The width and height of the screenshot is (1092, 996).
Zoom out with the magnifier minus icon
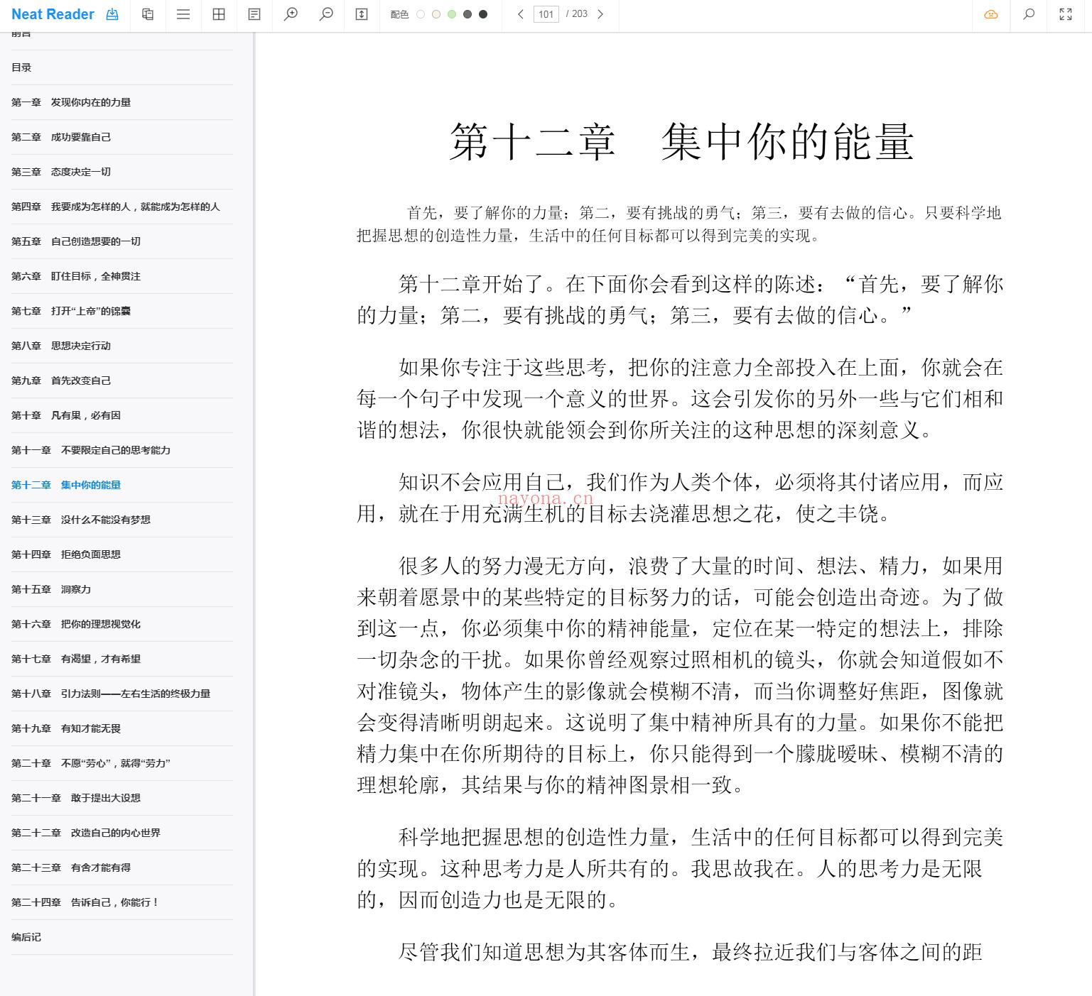tap(326, 14)
